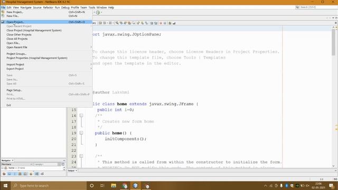Viewport: 338px width, 190px height.
Task: Toggle Sort by Name in Navigator
Action: [36, 174]
